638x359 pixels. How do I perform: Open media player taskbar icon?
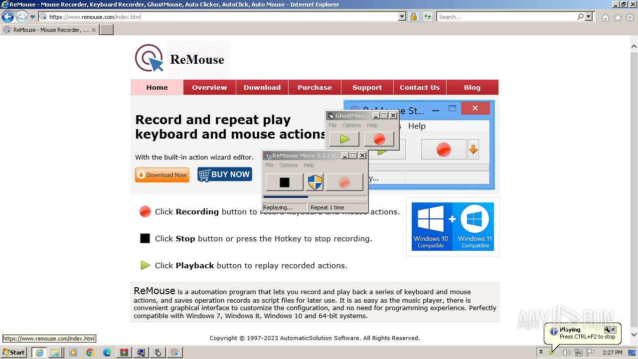(73, 353)
